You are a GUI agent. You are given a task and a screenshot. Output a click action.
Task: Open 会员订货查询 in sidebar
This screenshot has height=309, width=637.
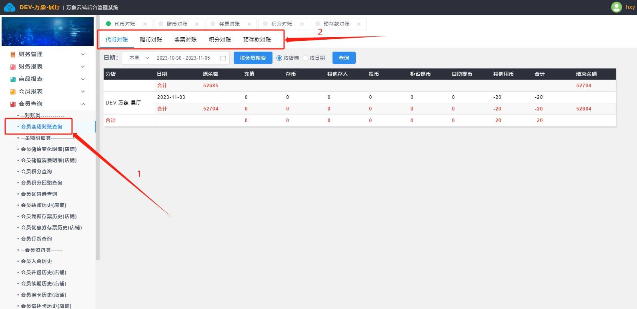(x=36, y=239)
